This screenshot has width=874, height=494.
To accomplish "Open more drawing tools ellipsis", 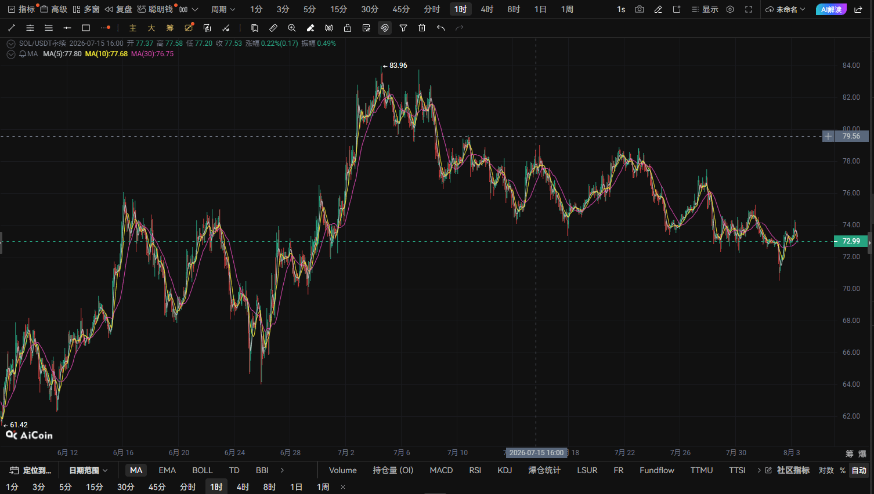I will pyautogui.click(x=105, y=28).
